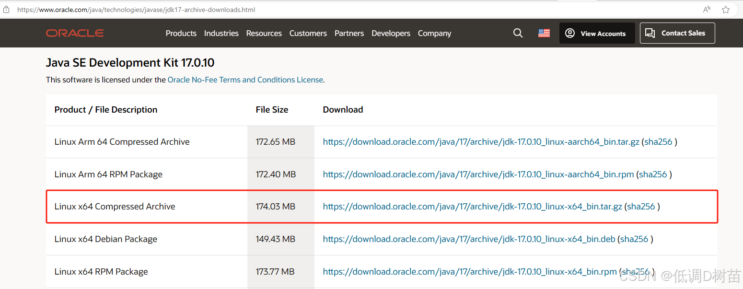Click the 'Java SE Development Kit 17.0.10' heading

click(x=130, y=62)
